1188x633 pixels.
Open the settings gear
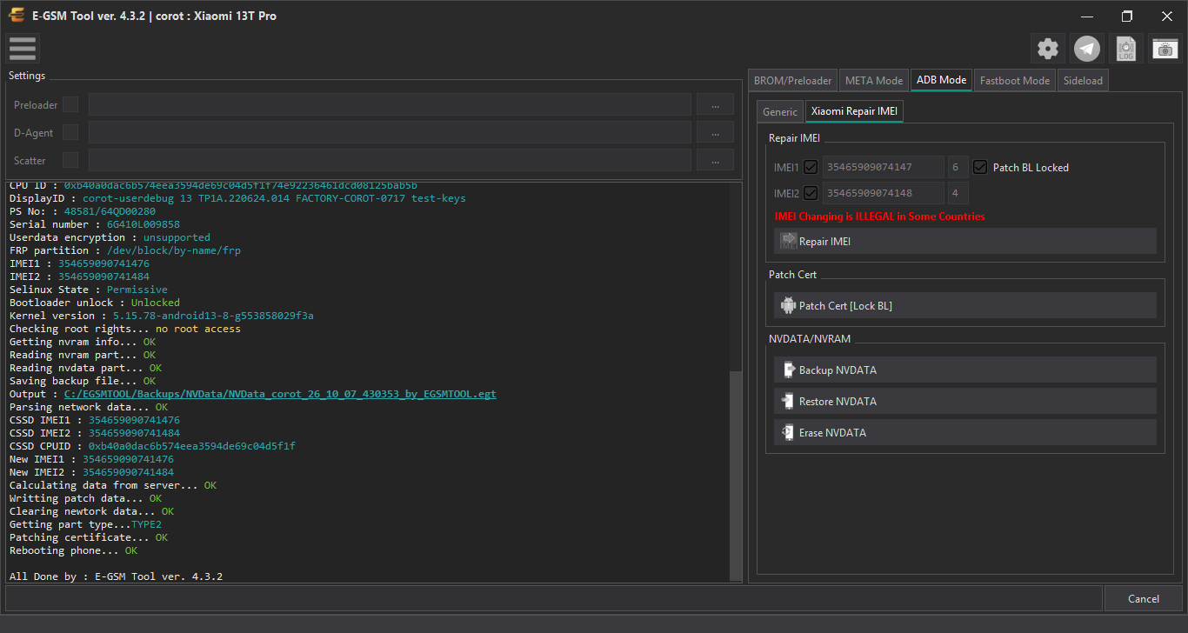click(x=1048, y=49)
